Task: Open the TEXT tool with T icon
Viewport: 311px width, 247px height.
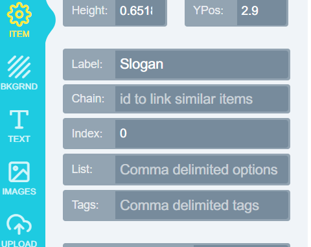Action: pyautogui.click(x=19, y=119)
